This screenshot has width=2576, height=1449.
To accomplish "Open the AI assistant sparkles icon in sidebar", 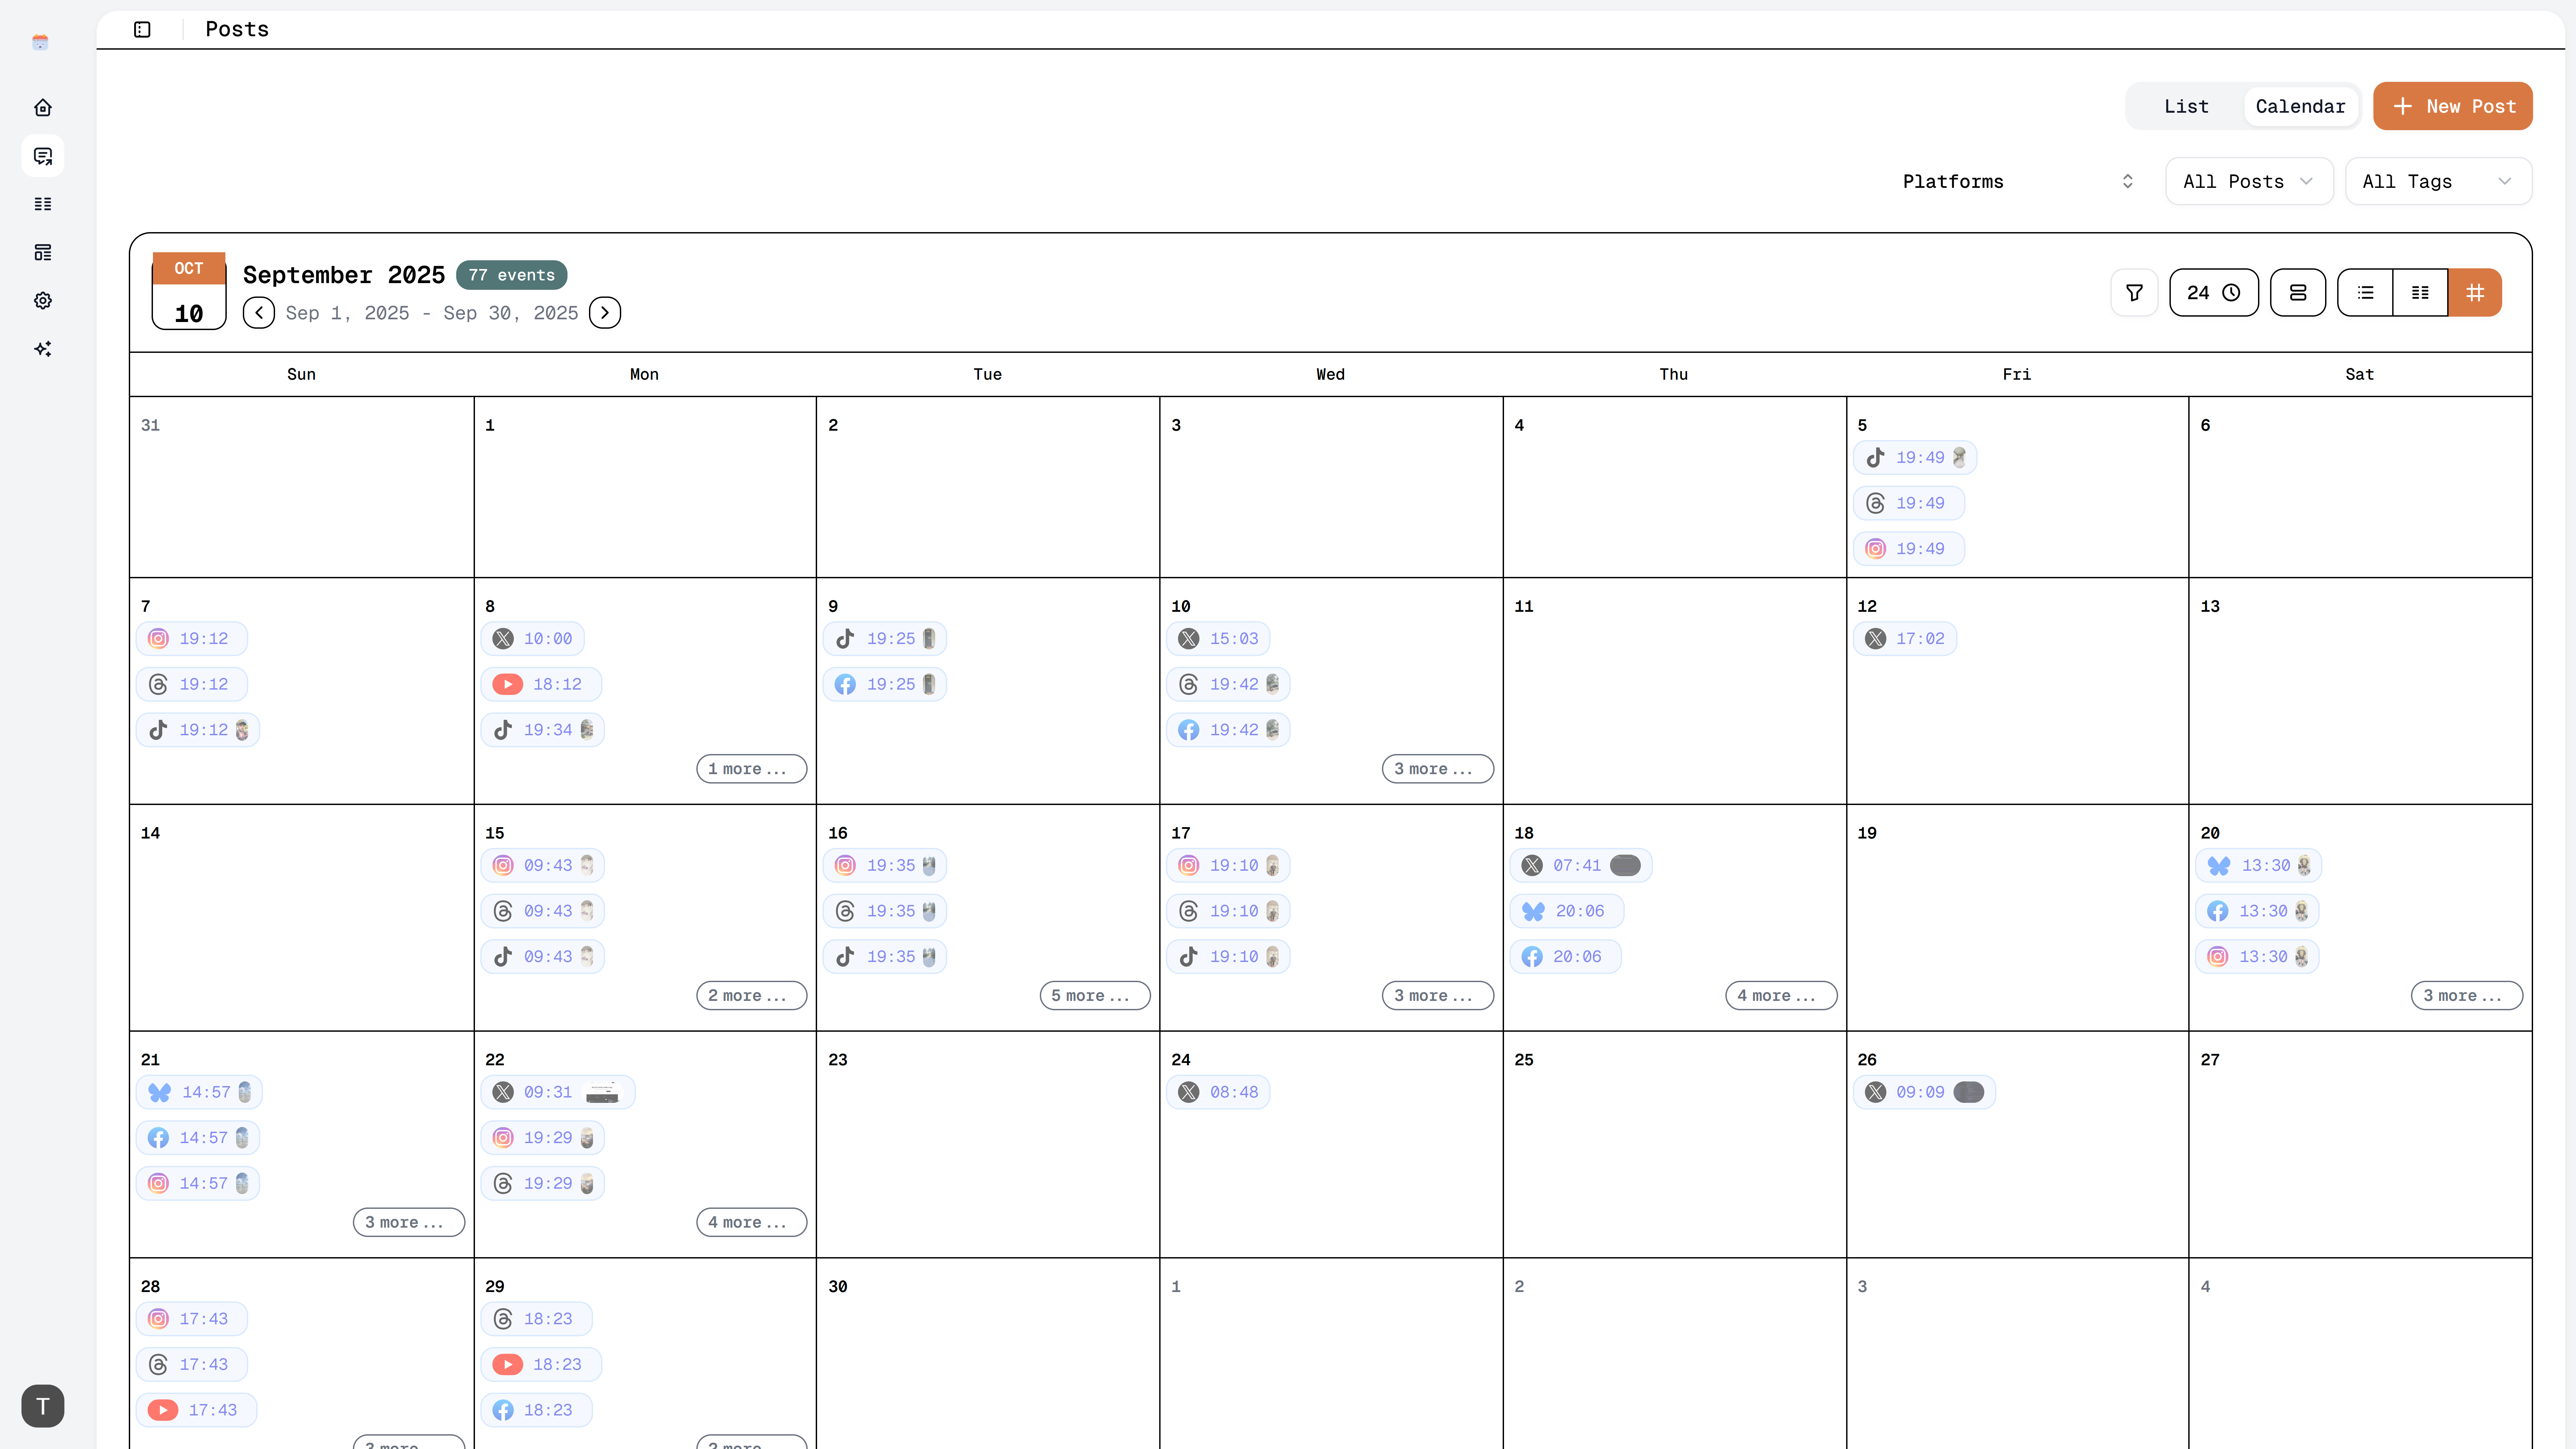I will 42,348.
